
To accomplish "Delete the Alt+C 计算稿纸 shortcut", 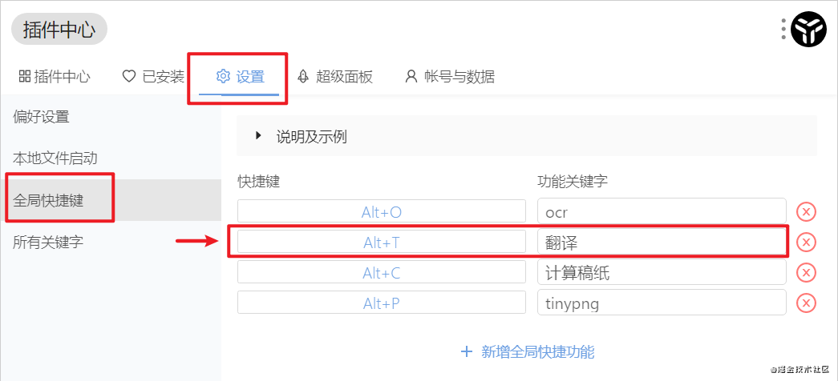I will 806,273.
